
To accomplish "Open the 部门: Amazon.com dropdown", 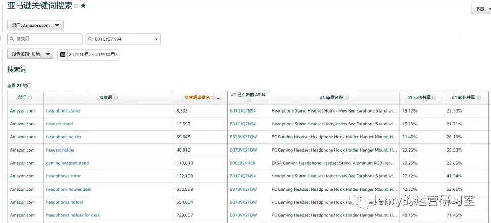I will click(35, 25).
